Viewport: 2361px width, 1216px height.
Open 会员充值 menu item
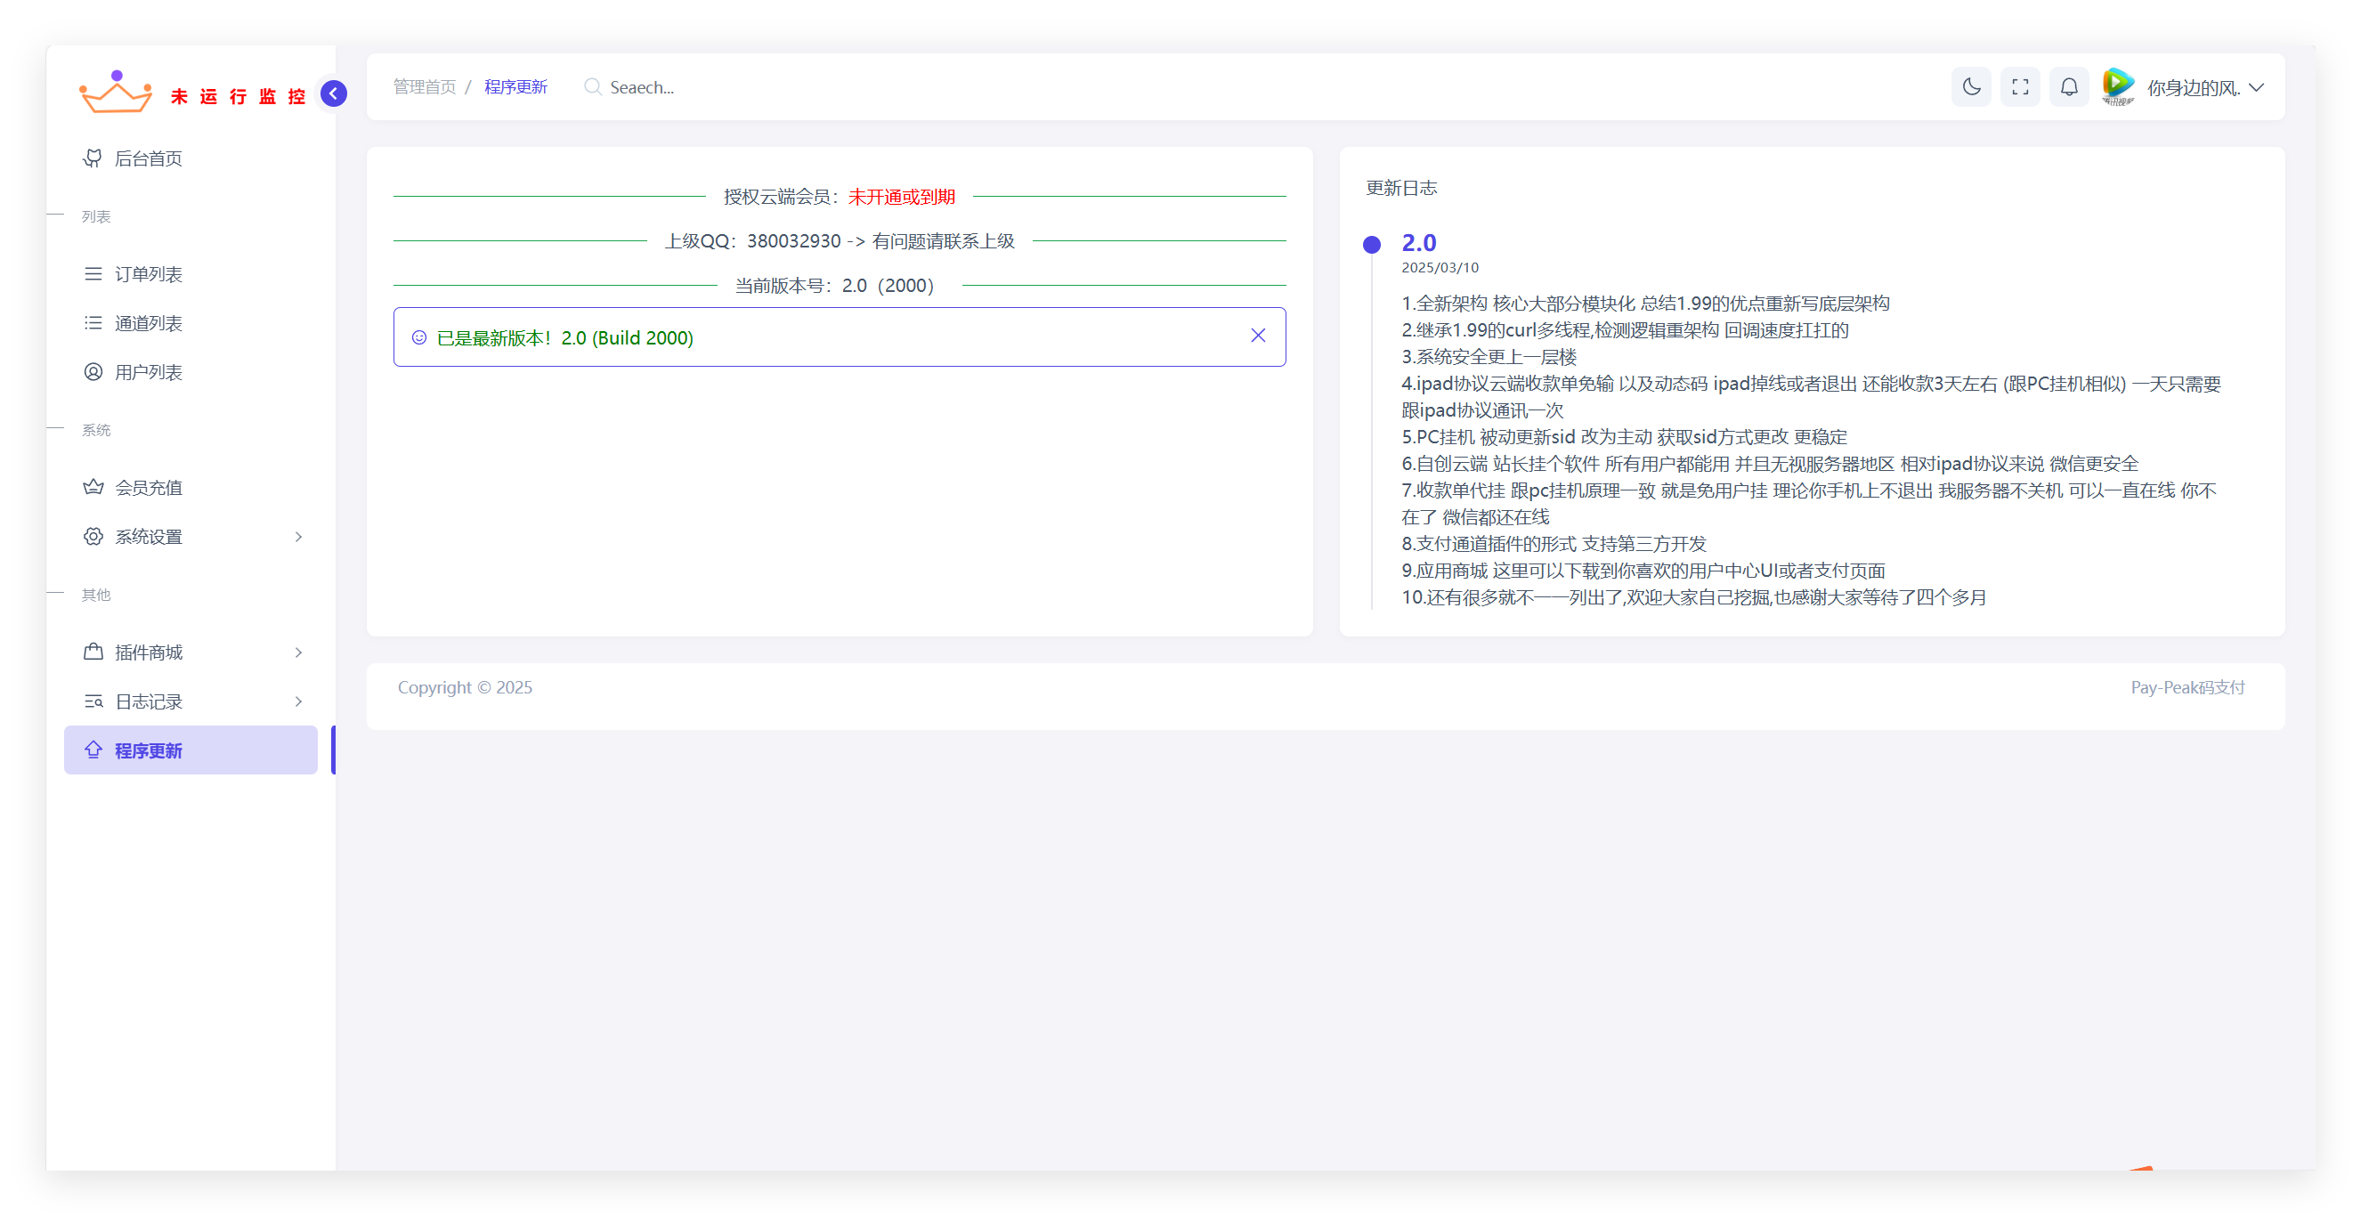tap(191, 487)
